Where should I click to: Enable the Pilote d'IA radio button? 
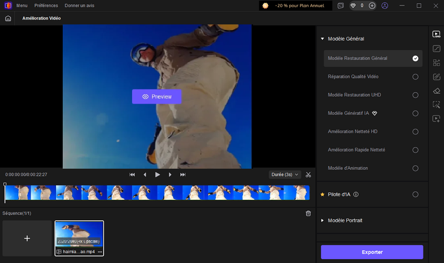point(415,195)
